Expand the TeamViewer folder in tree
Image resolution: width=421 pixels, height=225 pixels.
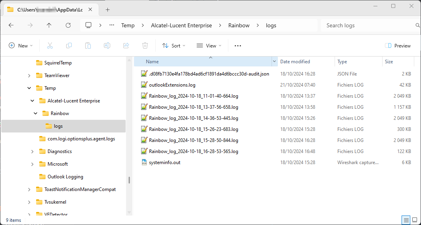click(29, 76)
